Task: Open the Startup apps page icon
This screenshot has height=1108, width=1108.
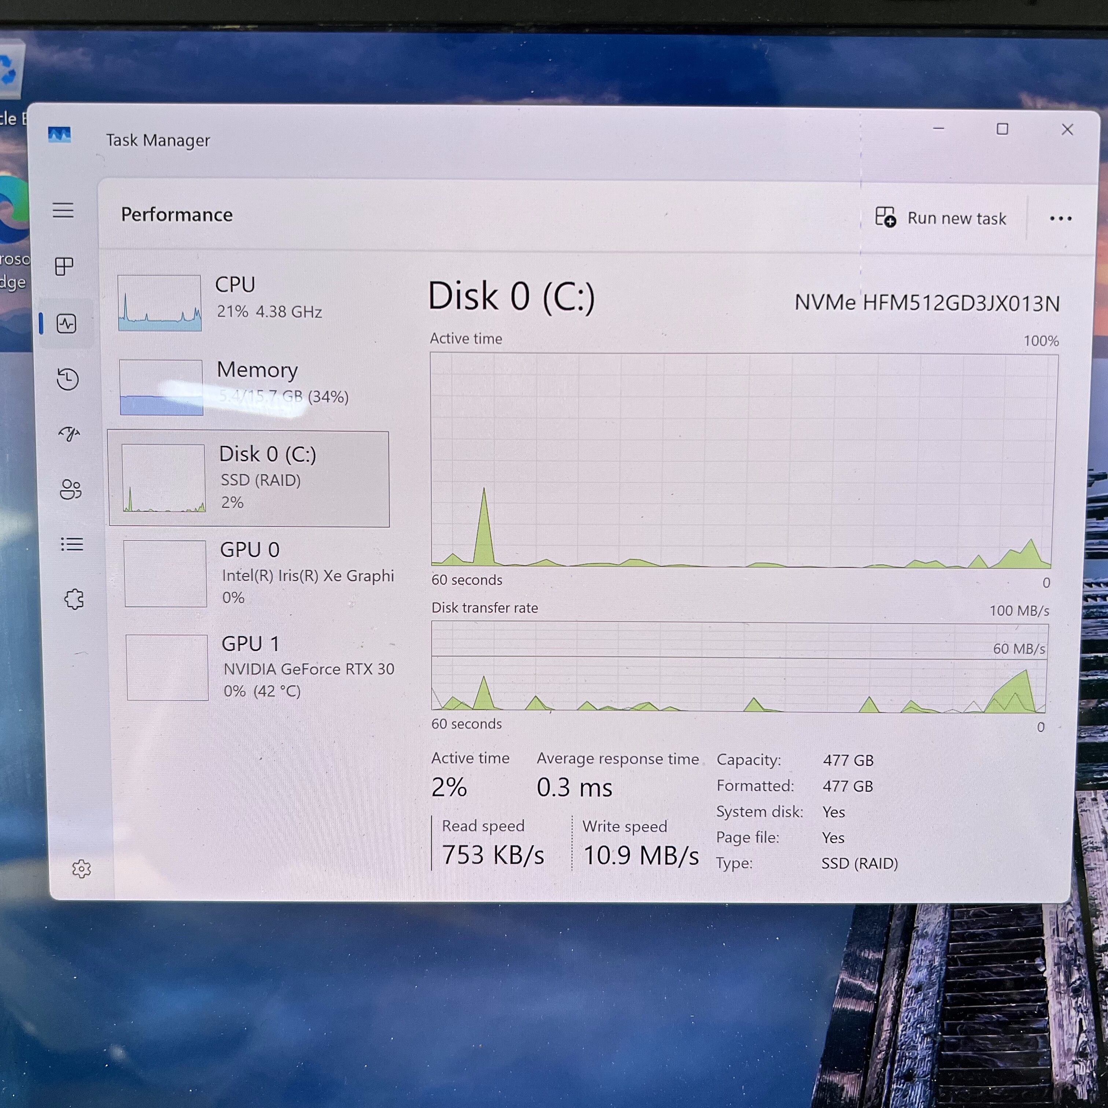Action: coord(69,434)
